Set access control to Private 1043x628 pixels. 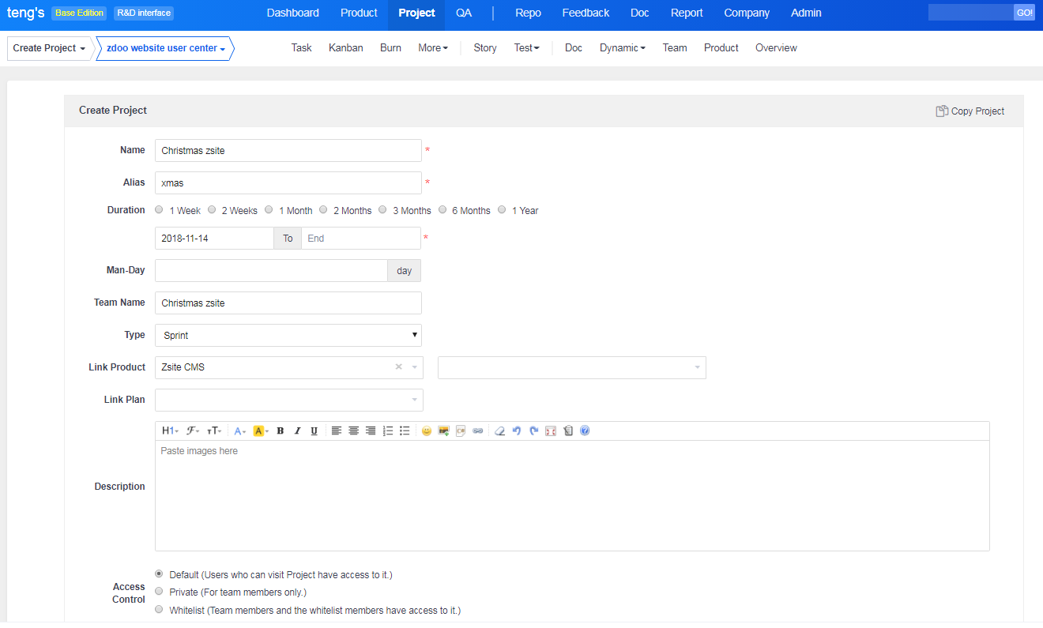point(160,592)
